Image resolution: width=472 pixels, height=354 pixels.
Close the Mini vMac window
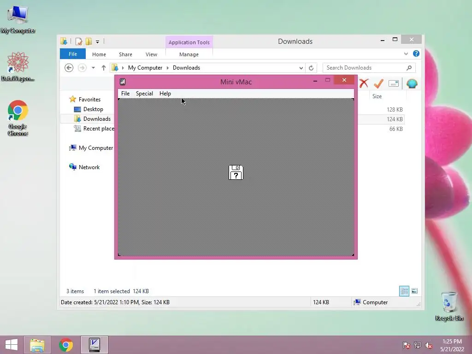344,80
